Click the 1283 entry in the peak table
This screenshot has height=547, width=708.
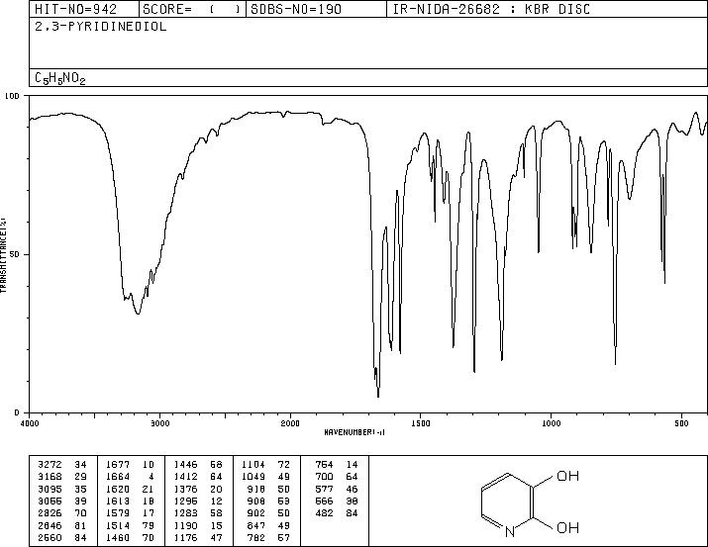(x=185, y=513)
